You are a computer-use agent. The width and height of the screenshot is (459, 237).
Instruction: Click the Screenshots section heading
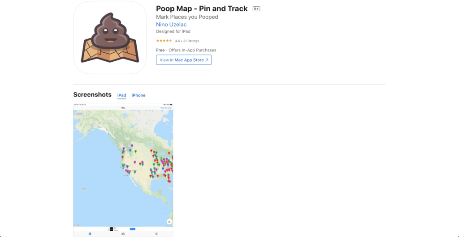[x=92, y=95]
